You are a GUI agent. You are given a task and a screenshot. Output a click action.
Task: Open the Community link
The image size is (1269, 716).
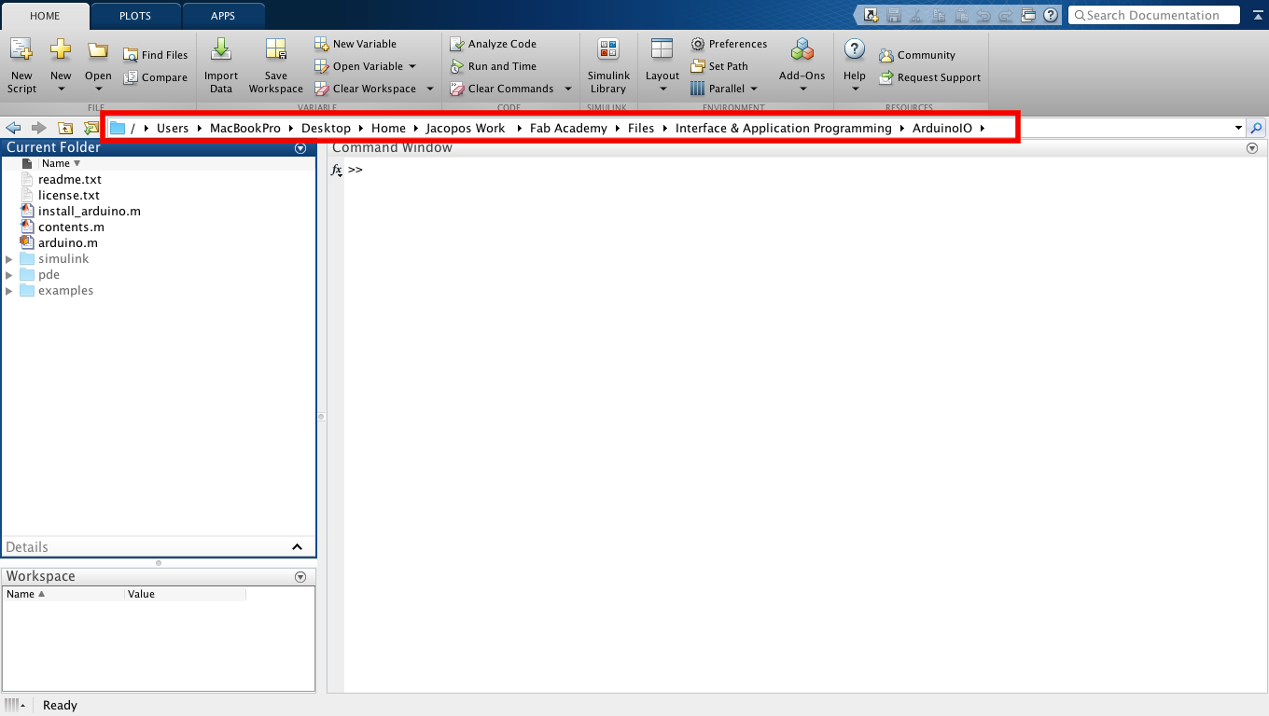point(917,55)
